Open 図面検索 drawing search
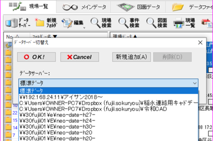 click(x=157, y=23)
